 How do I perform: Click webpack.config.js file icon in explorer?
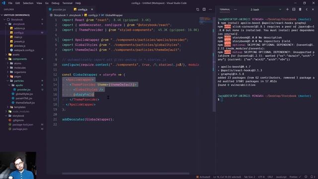coord(11,50)
